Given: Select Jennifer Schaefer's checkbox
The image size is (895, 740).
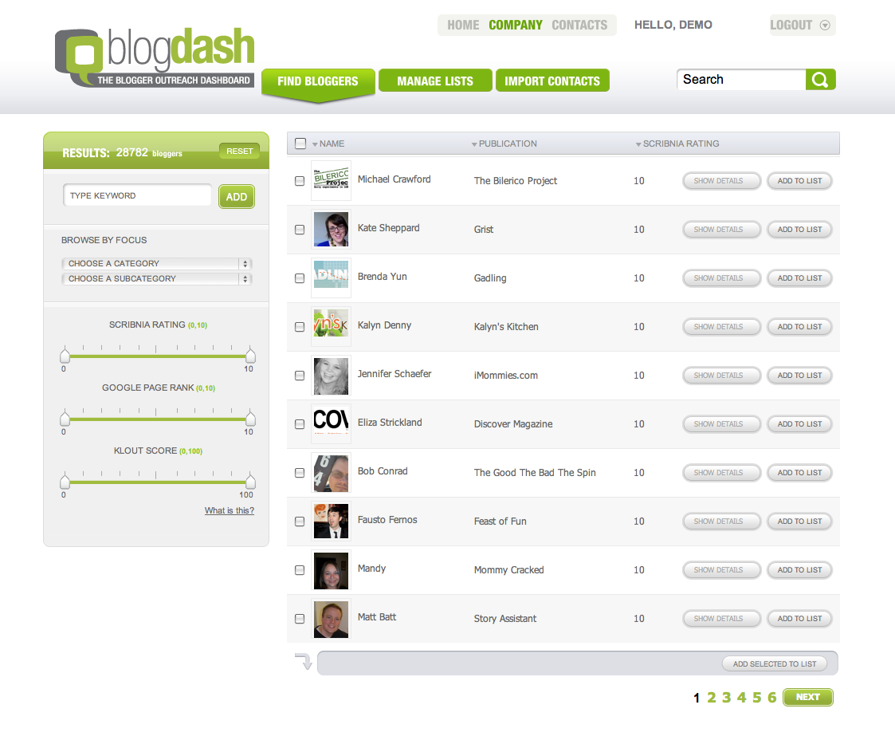Looking at the screenshot, I should coord(300,375).
